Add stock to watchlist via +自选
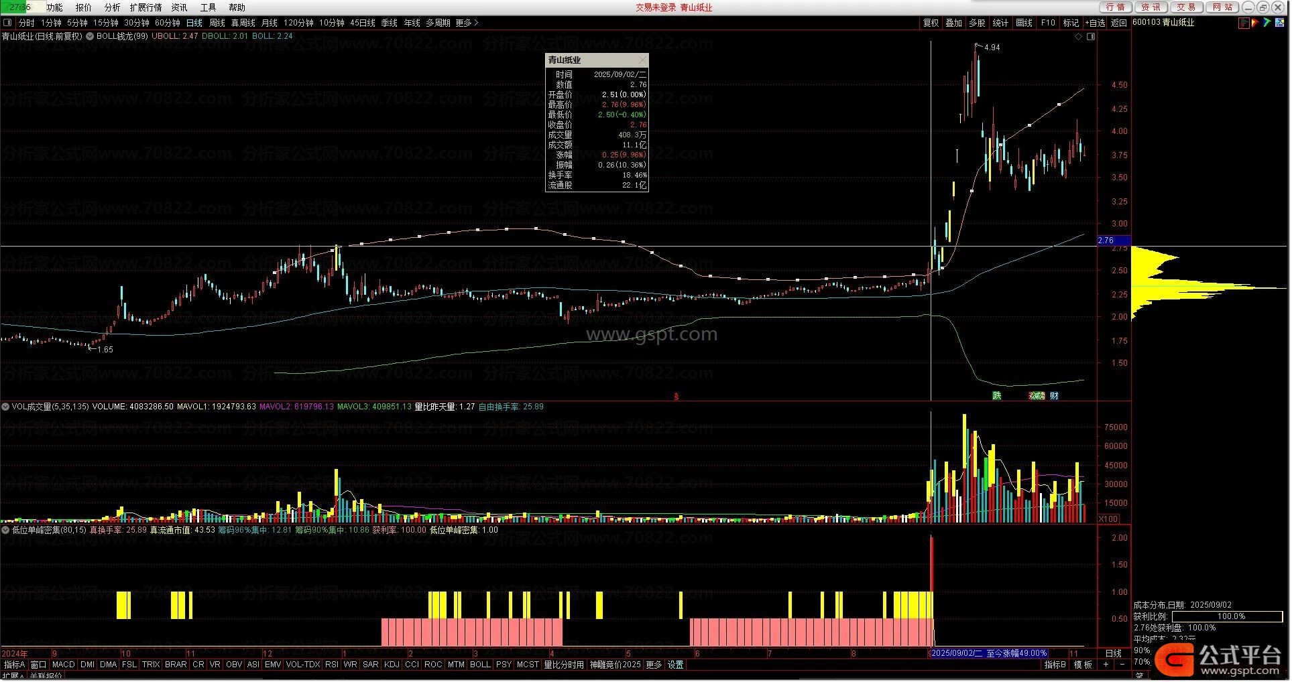This screenshot has width=1292, height=682. coord(1094,23)
